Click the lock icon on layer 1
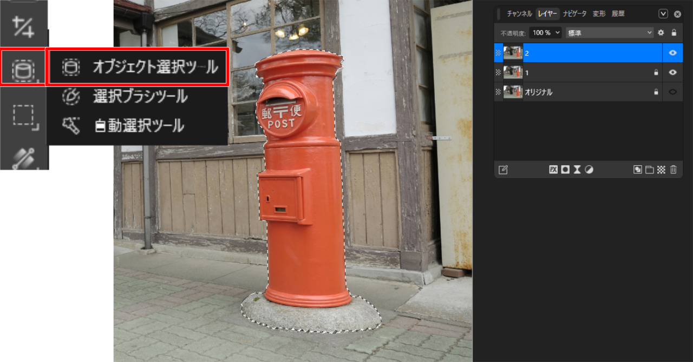This screenshot has height=362, width=693. click(656, 72)
